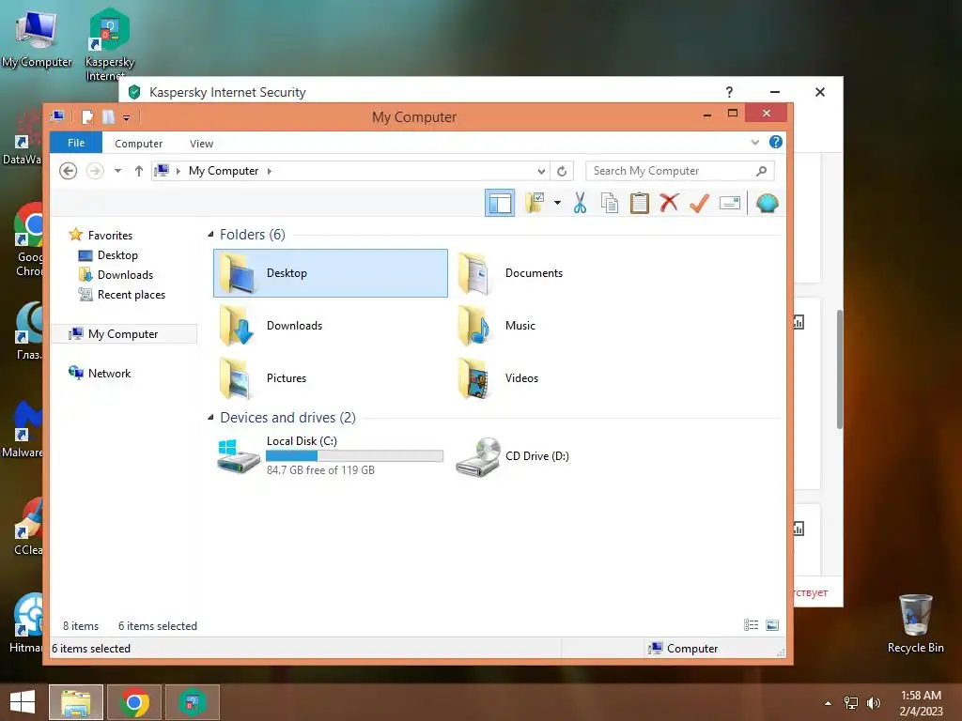The height and width of the screenshot is (721, 962).
Task: Click Google Chrome on the taskbar
Action: click(134, 702)
